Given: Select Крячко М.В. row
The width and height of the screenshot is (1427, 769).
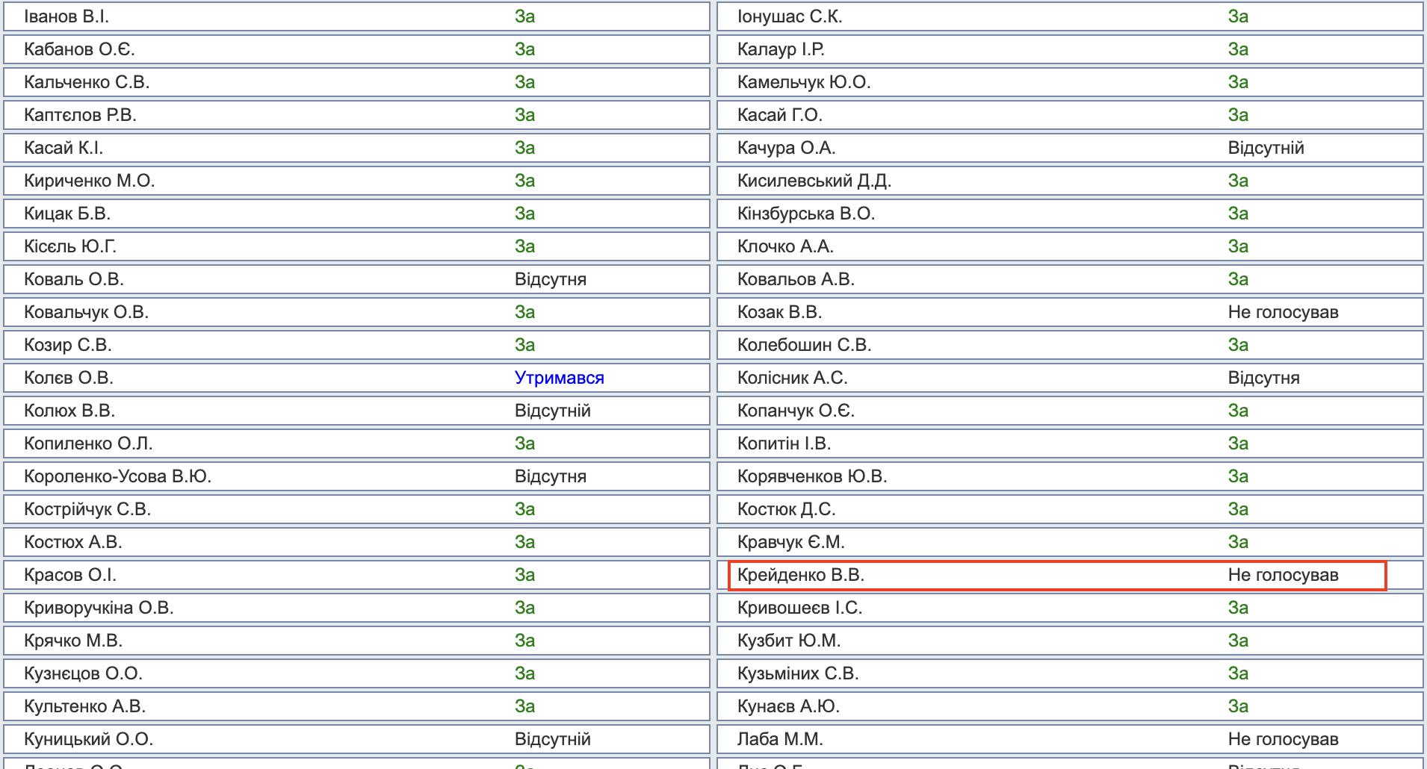Looking at the screenshot, I should [356, 641].
